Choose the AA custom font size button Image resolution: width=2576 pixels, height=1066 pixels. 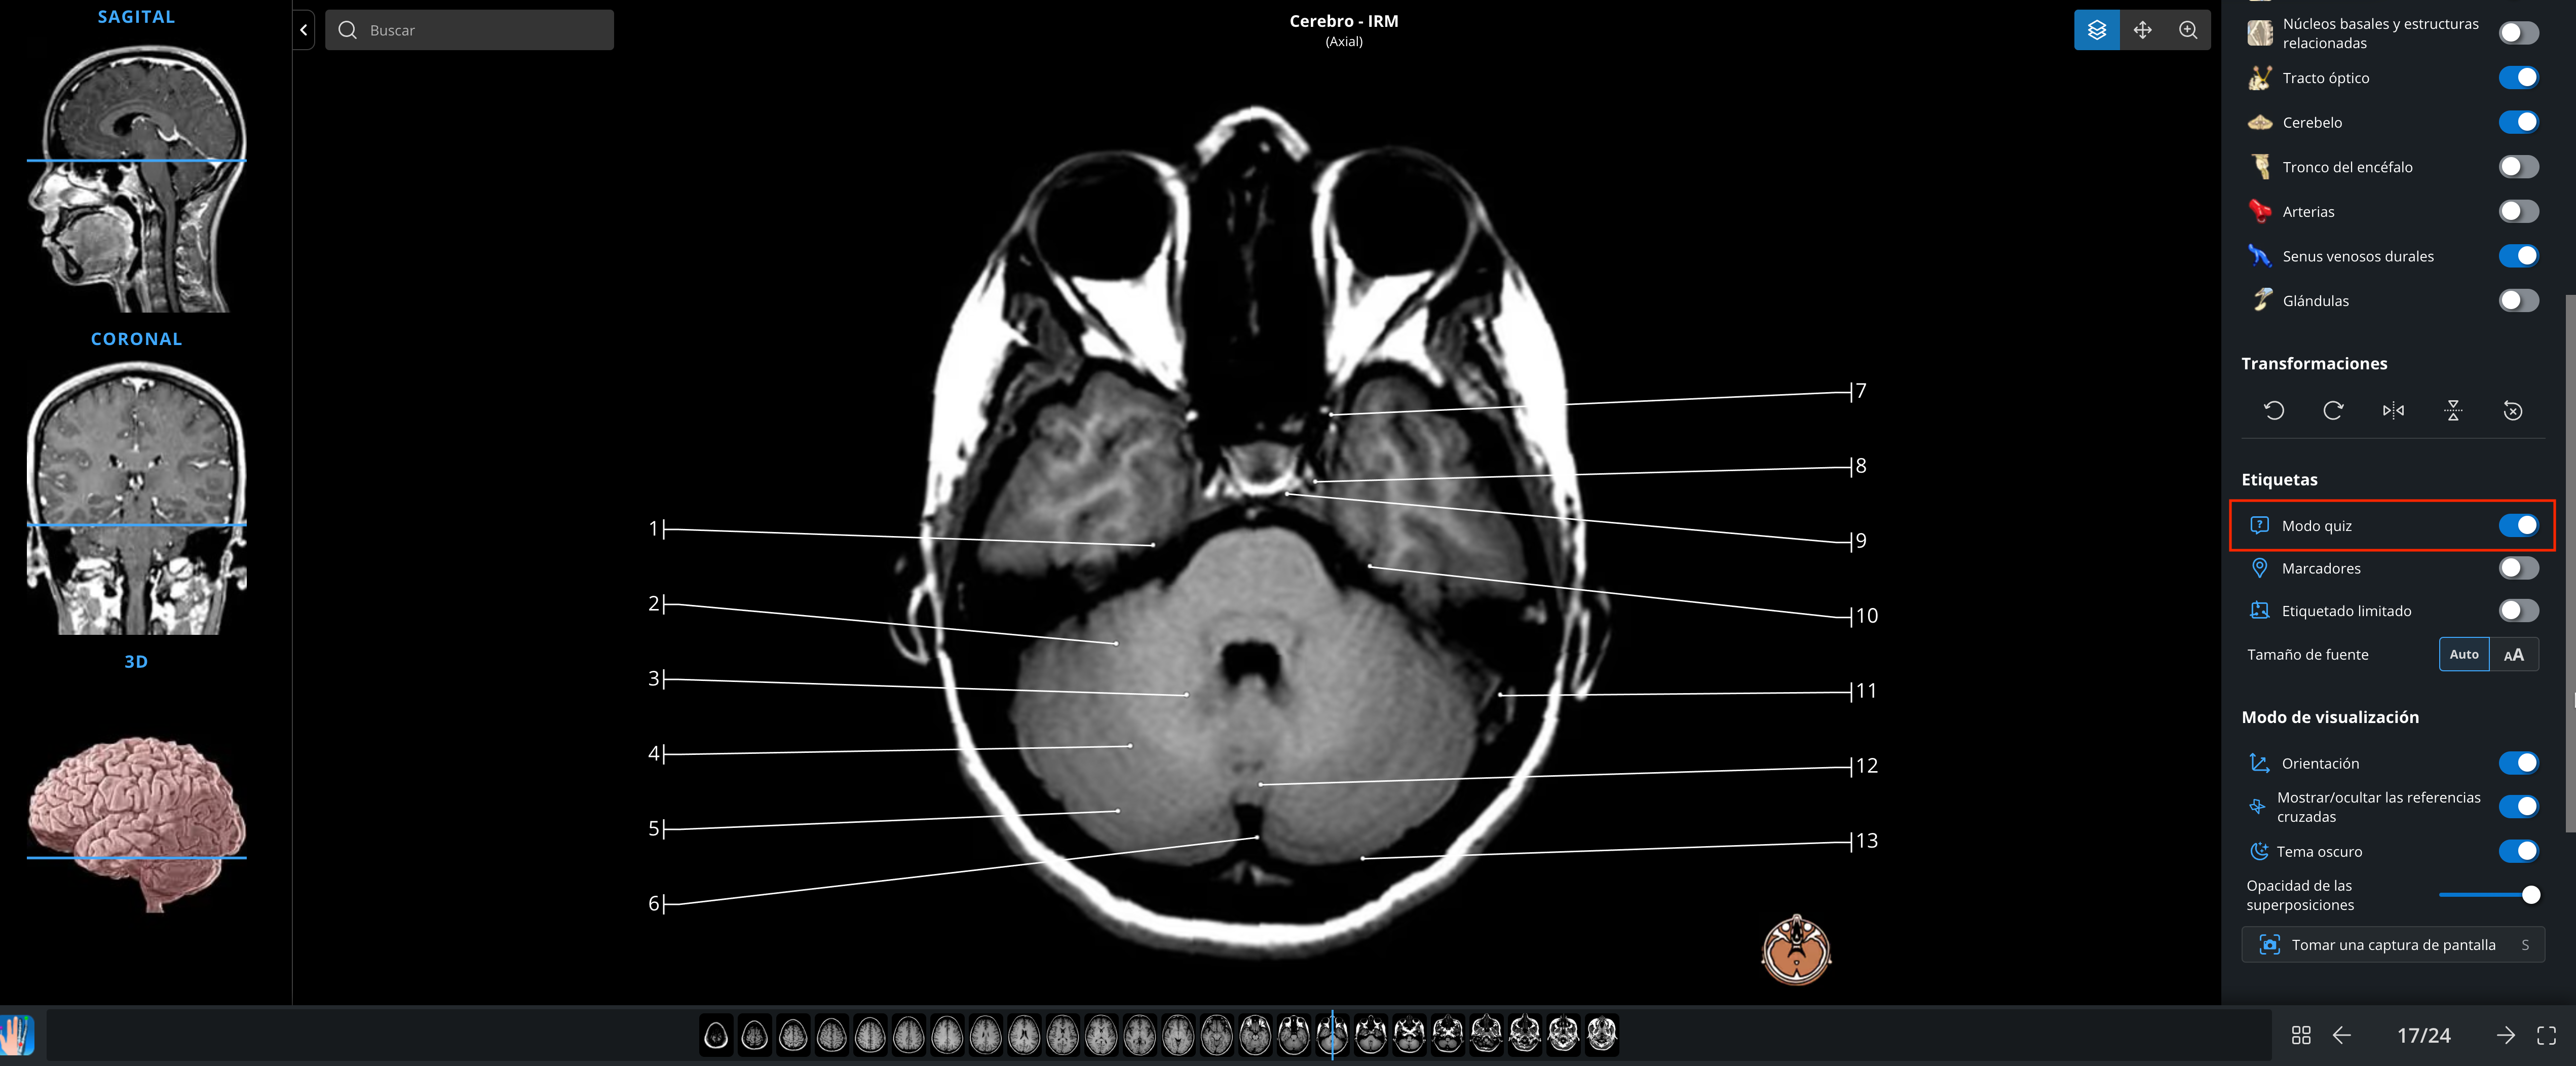pos(2513,654)
